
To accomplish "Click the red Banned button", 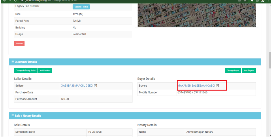I will (19, 43).
